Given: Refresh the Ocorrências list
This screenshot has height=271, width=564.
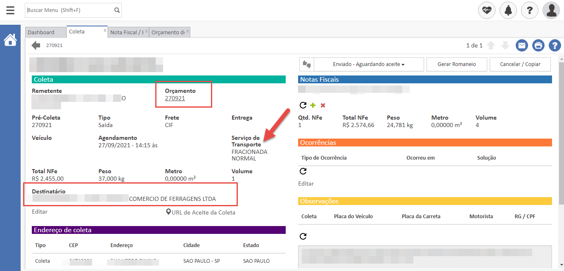Looking at the screenshot, I should coord(303,171).
